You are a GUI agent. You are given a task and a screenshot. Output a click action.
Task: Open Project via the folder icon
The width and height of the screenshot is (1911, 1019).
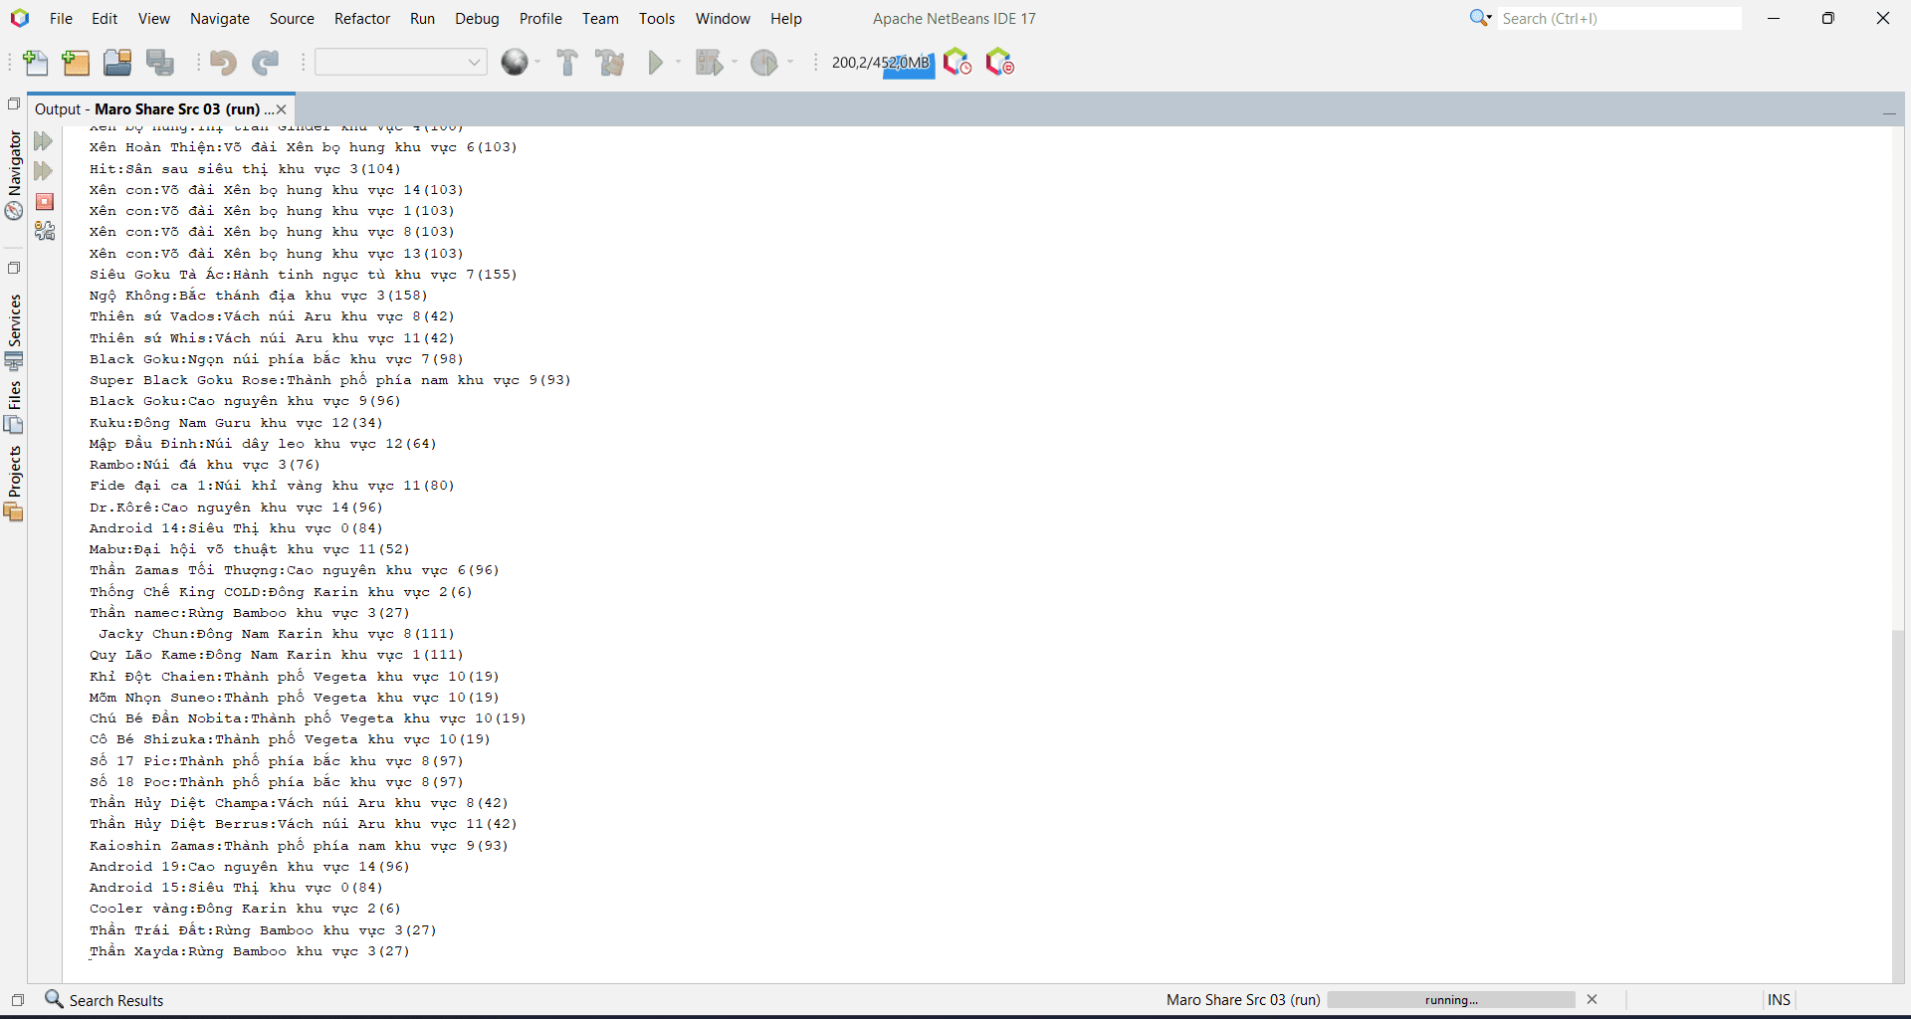point(117,63)
